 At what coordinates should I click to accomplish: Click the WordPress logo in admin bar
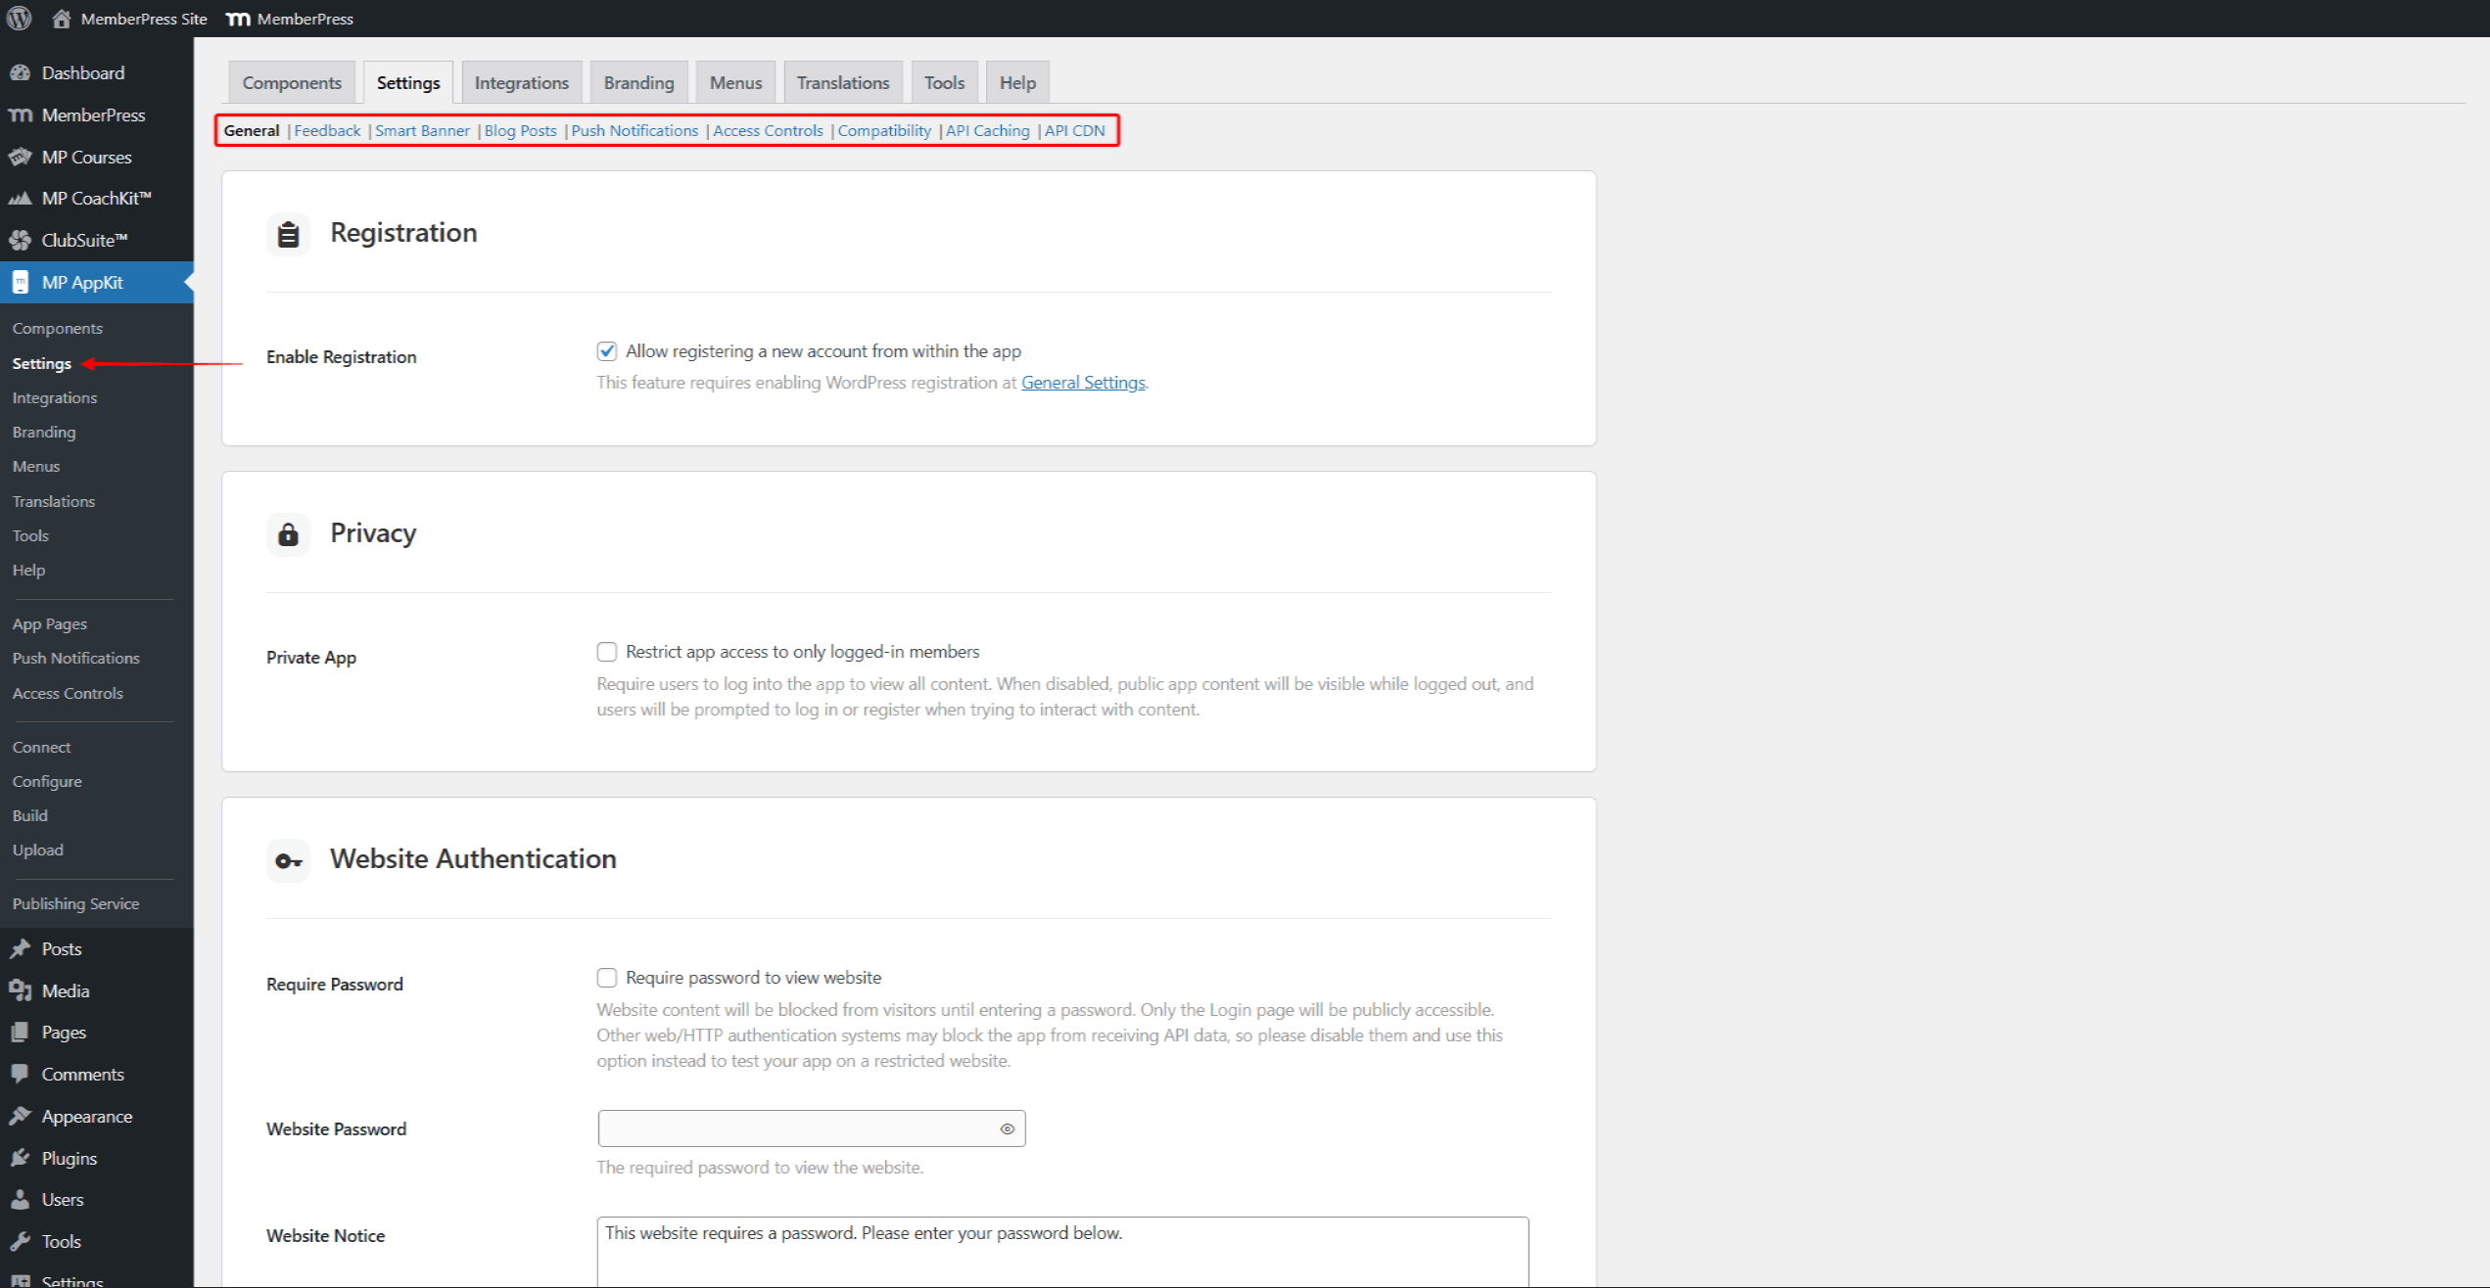(19, 18)
